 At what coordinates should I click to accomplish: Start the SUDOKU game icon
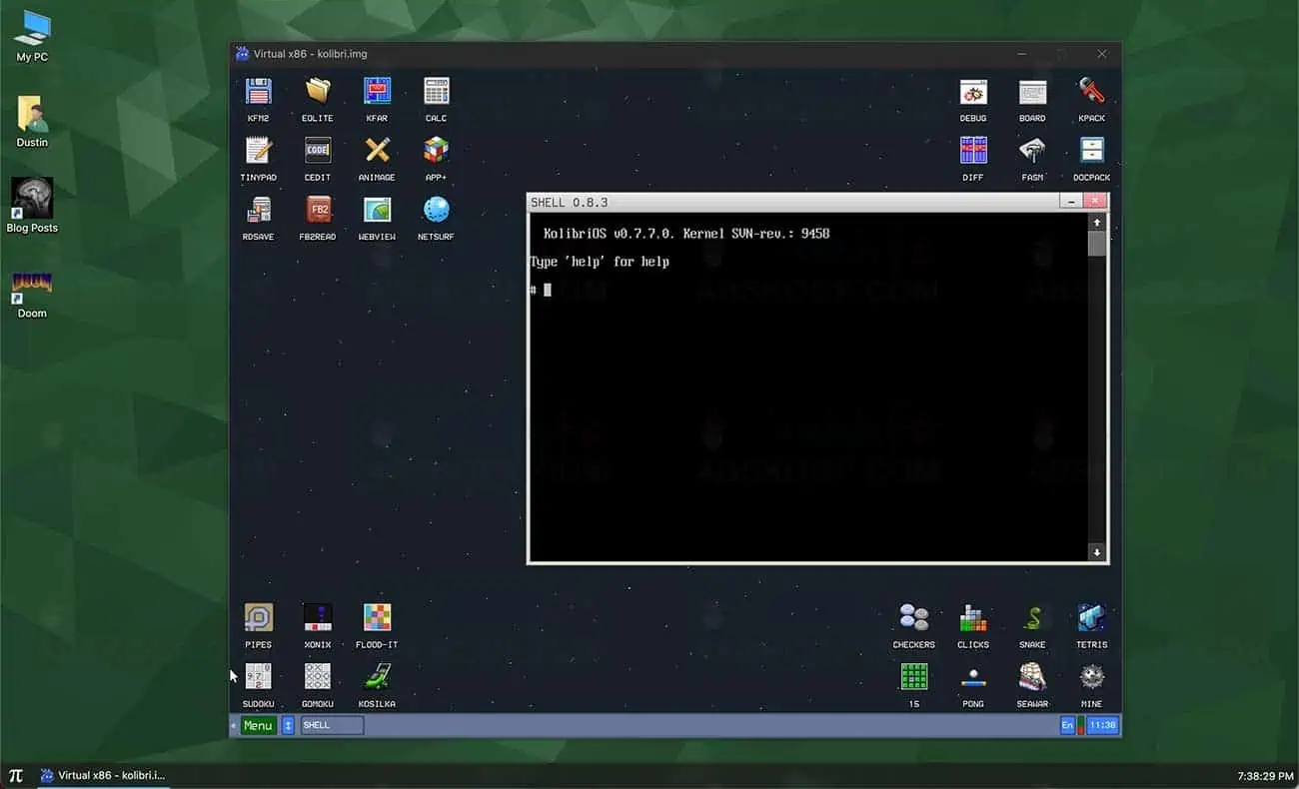(x=258, y=678)
